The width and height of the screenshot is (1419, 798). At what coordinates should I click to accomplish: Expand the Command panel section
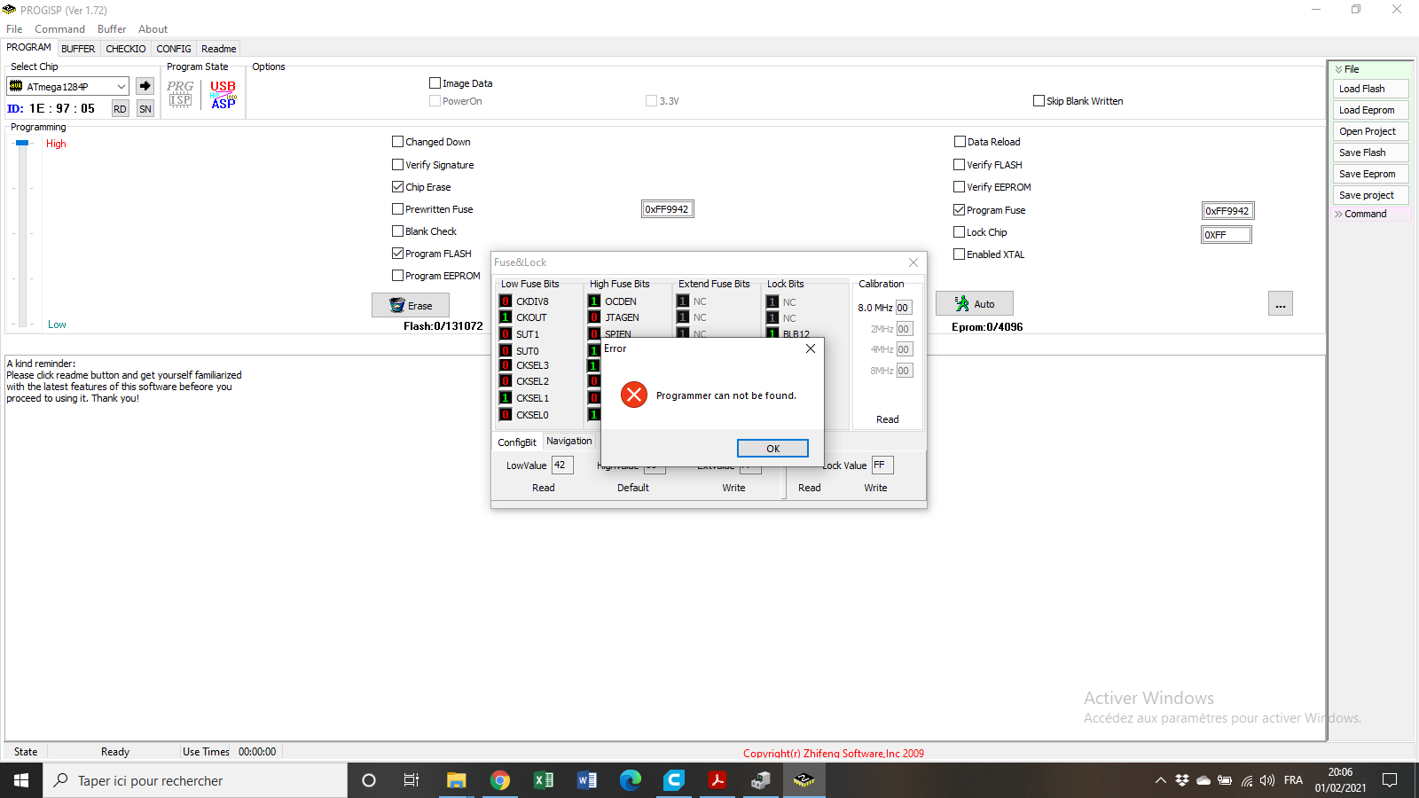point(1339,214)
